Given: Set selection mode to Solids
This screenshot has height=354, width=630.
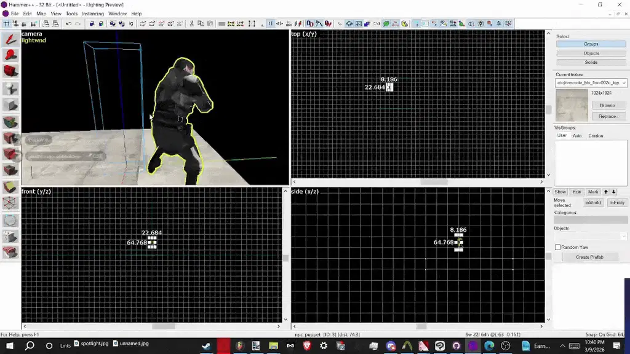Looking at the screenshot, I should [591, 62].
